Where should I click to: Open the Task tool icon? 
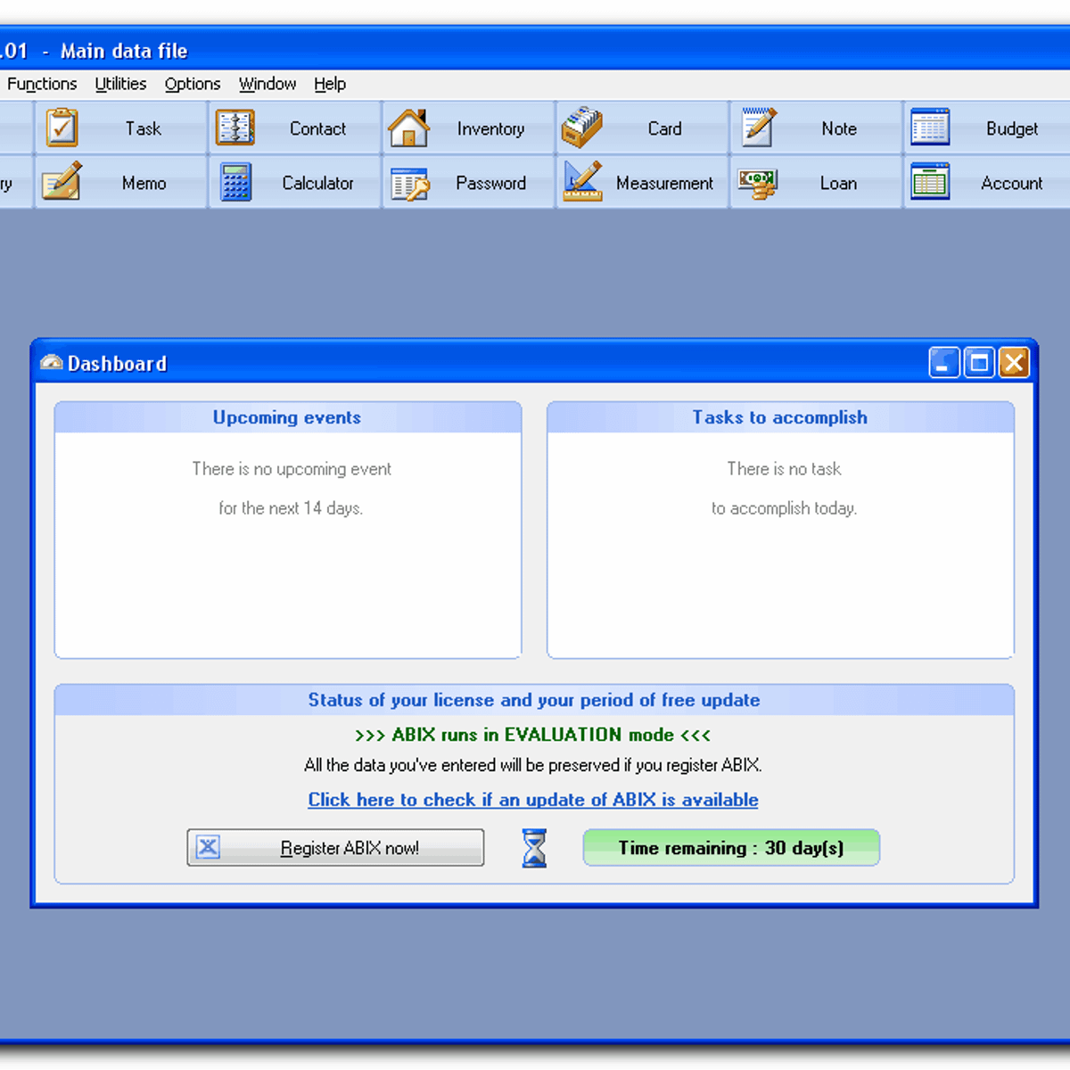pos(62,128)
